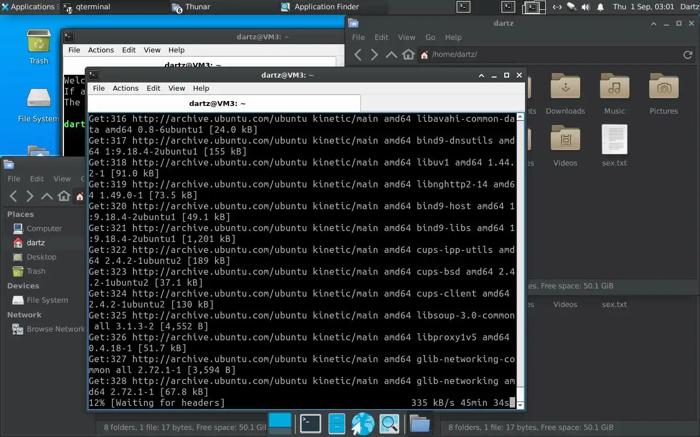Select Computer in Places sidebar

tap(44, 228)
